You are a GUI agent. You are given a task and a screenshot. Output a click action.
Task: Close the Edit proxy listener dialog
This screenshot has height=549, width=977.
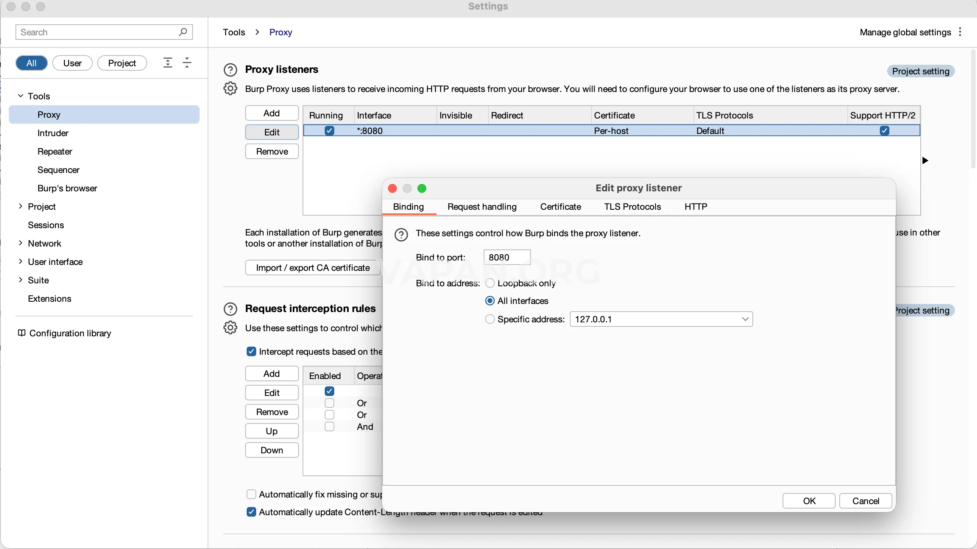tap(392, 188)
